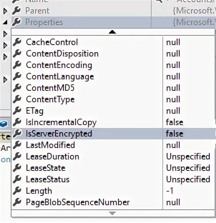
Task: Click the ContentType null value
Action: (173, 99)
